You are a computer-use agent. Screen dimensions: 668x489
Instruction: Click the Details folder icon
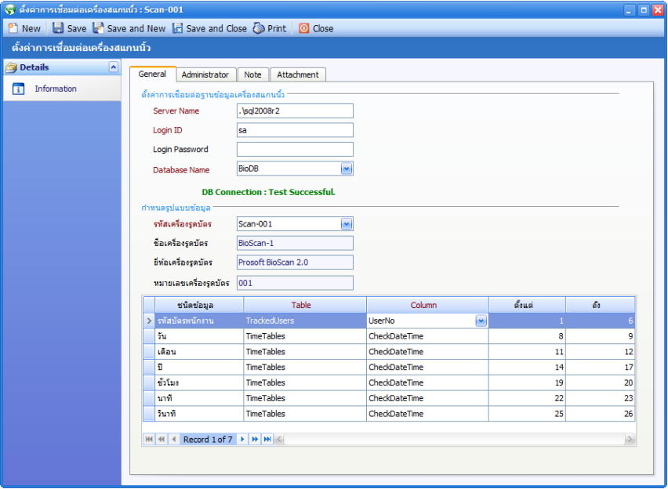click(12, 67)
